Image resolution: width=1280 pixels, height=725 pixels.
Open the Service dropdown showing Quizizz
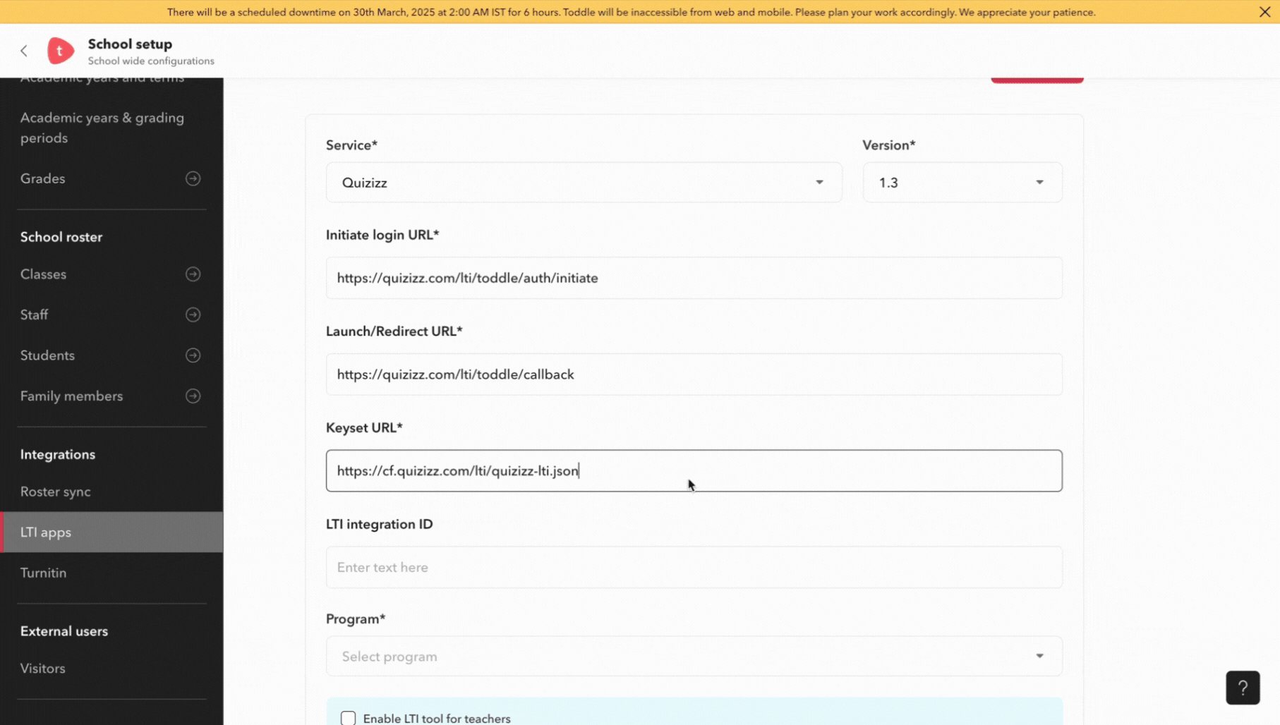tap(584, 183)
